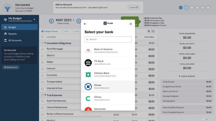Click Renter's/Home Insurance category name
Screen dimensions: 216x121
click(60, 114)
